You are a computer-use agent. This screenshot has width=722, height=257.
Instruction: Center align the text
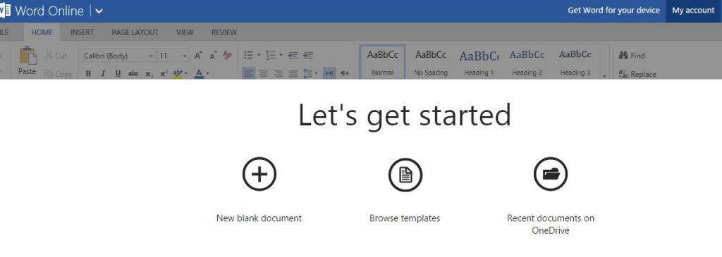coord(264,73)
